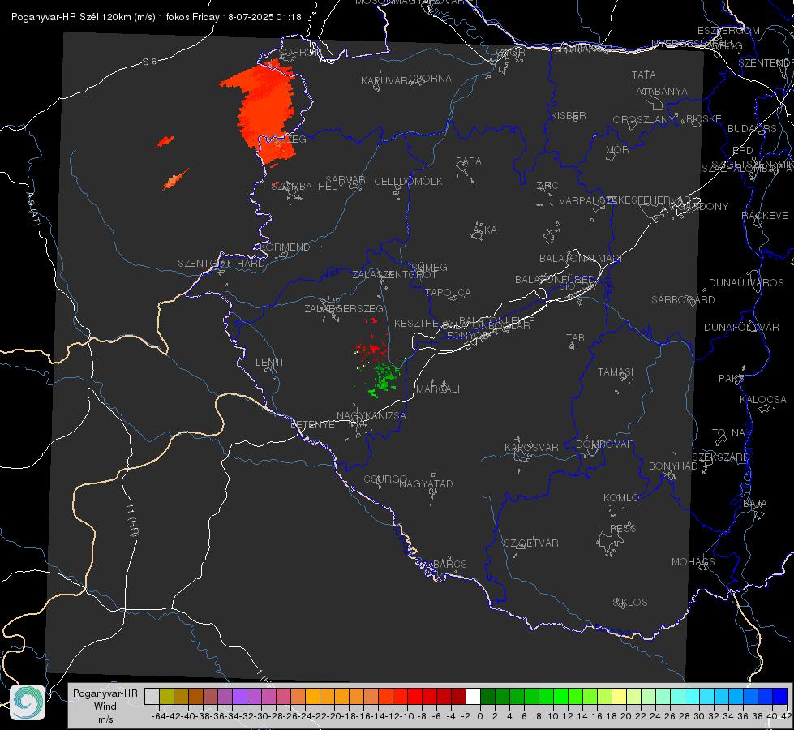
Task: Click the green wind echo cluster west of Marcali
Action: (x=385, y=379)
